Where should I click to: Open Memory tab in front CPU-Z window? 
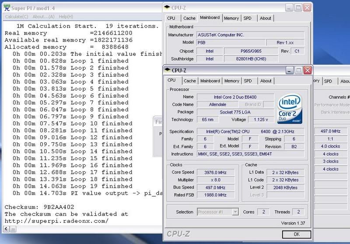tap(231, 81)
